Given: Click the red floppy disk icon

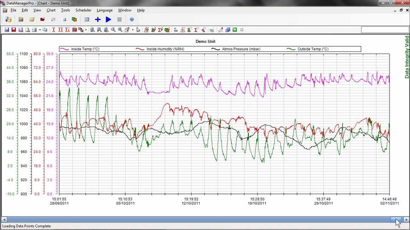Looking at the screenshot, I should pos(14,30).
